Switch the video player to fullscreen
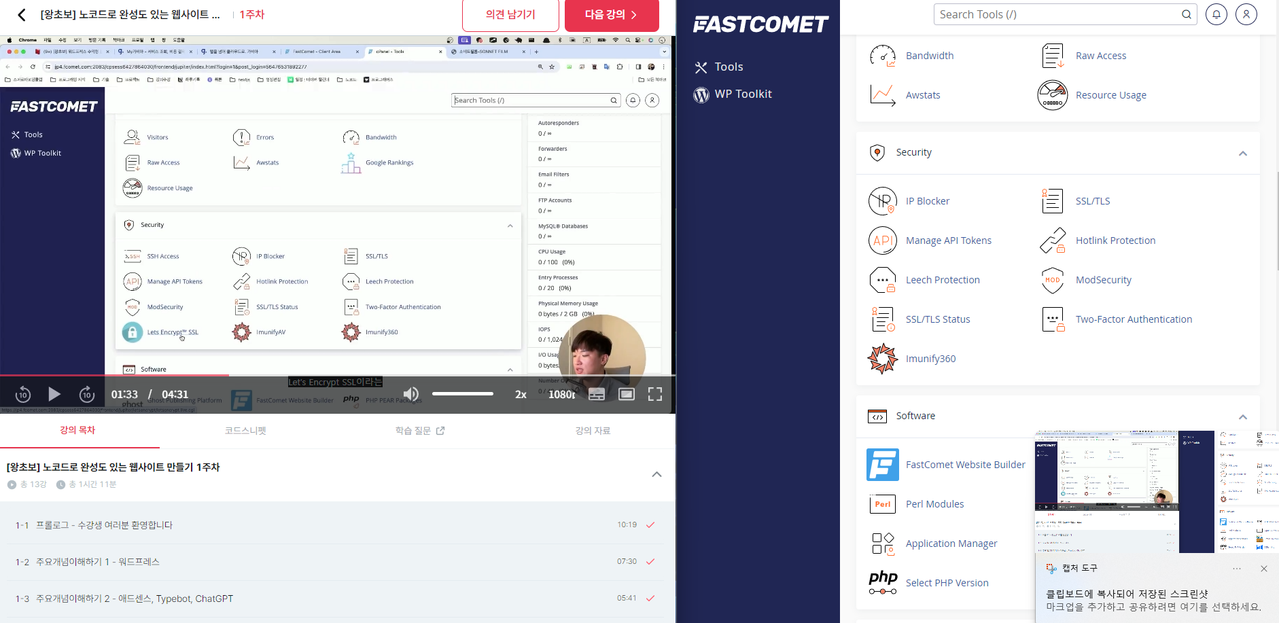This screenshot has height=623, width=1279. (655, 395)
